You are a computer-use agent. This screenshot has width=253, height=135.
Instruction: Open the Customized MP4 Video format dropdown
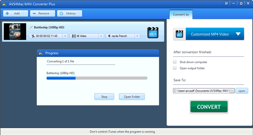tap(215, 34)
